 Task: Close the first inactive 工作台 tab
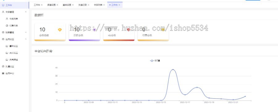[42, 5]
